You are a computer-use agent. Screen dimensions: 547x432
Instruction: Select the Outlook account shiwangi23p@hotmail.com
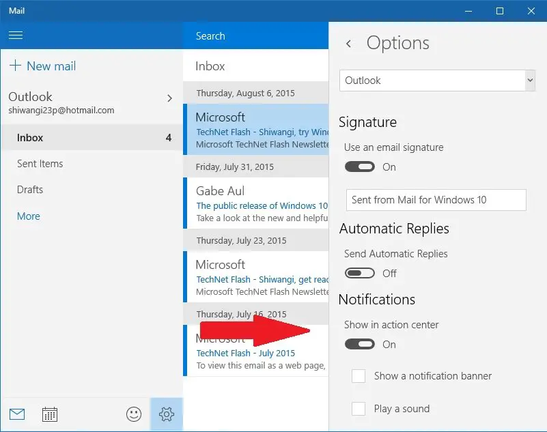[92, 102]
